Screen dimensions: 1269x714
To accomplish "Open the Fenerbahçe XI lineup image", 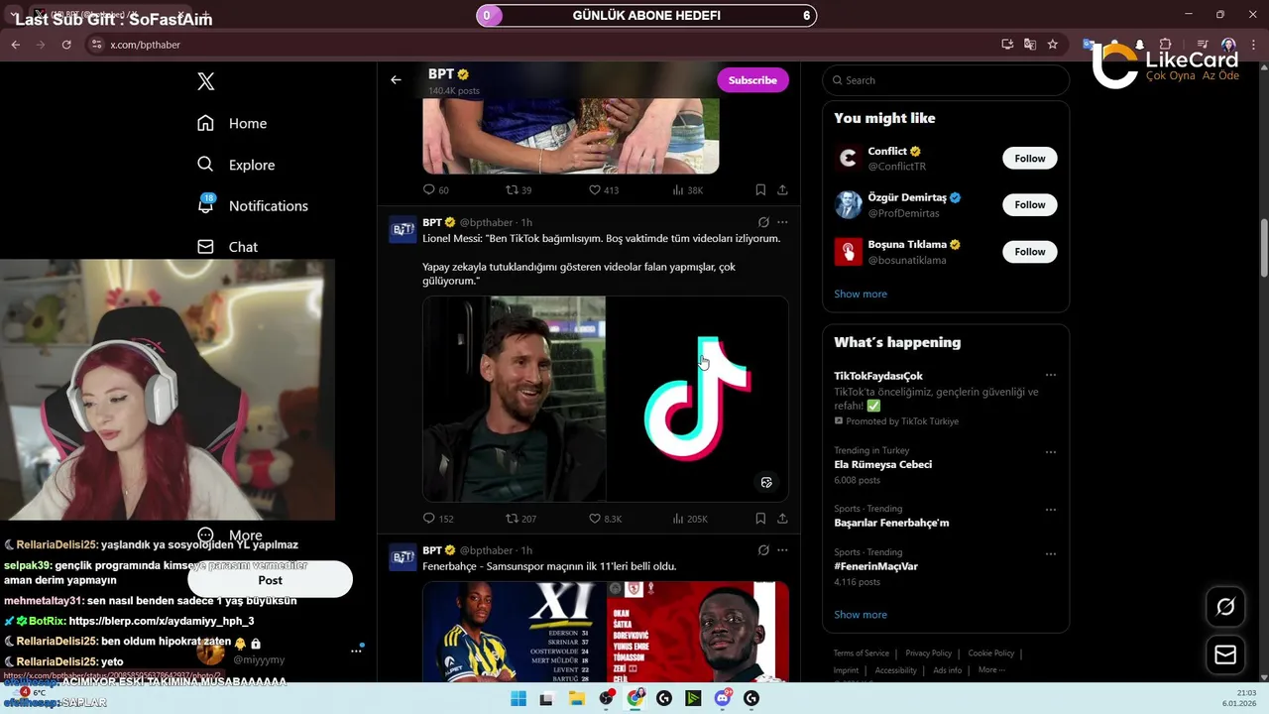I will (514, 631).
